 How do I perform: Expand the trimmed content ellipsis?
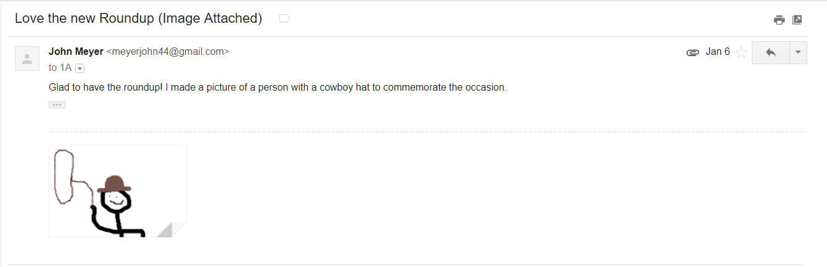point(57,105)
